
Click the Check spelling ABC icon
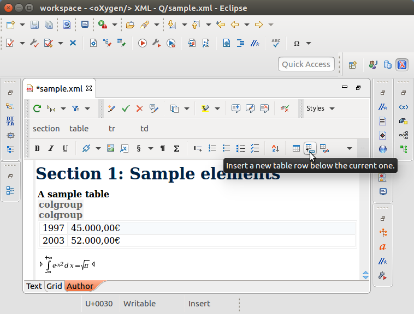coord(276,43)
